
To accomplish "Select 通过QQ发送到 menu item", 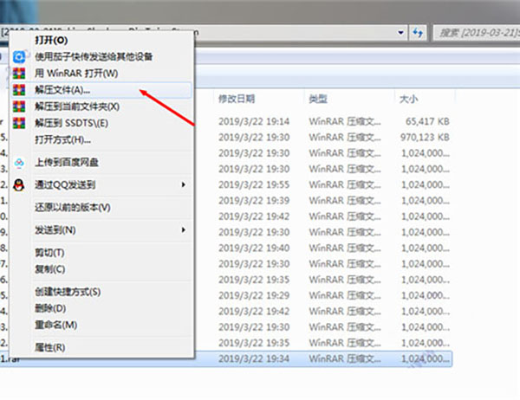I will click(101, 185).
